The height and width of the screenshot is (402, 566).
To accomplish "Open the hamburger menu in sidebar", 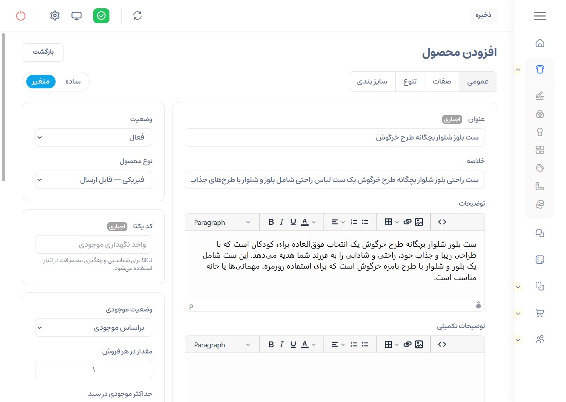I will click(x=540, y=16).
